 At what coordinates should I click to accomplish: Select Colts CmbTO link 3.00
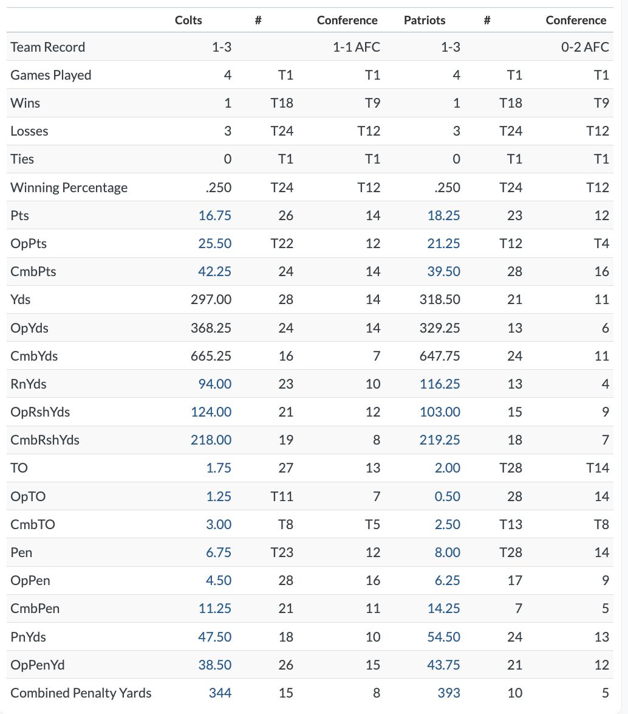coord(219,524)
